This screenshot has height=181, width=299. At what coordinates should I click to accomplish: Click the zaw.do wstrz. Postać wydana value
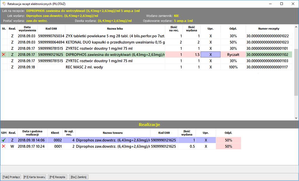pyautogui.click(x=37, y=21)
